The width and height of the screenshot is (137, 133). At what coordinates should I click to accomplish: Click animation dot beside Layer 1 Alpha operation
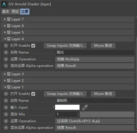pos(6,128)
